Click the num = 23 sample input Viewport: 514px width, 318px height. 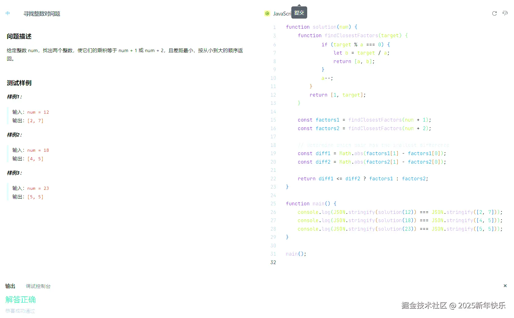click(x=38, y=188)
